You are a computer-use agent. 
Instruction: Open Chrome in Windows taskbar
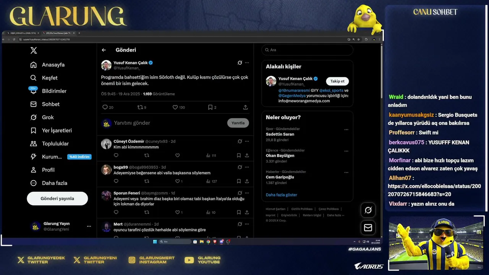[x=208, y=242]
